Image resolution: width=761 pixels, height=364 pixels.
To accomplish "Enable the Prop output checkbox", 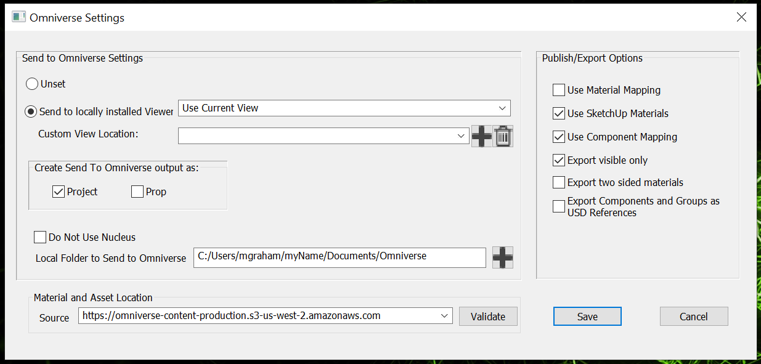I will (x=137, y=192).
